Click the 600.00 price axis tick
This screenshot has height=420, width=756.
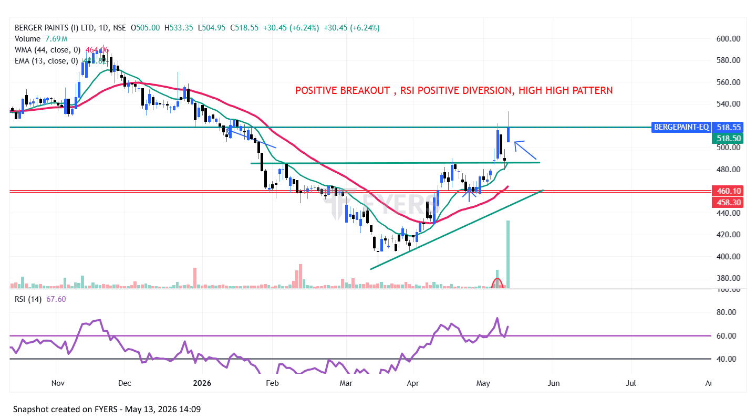(728, 39)
